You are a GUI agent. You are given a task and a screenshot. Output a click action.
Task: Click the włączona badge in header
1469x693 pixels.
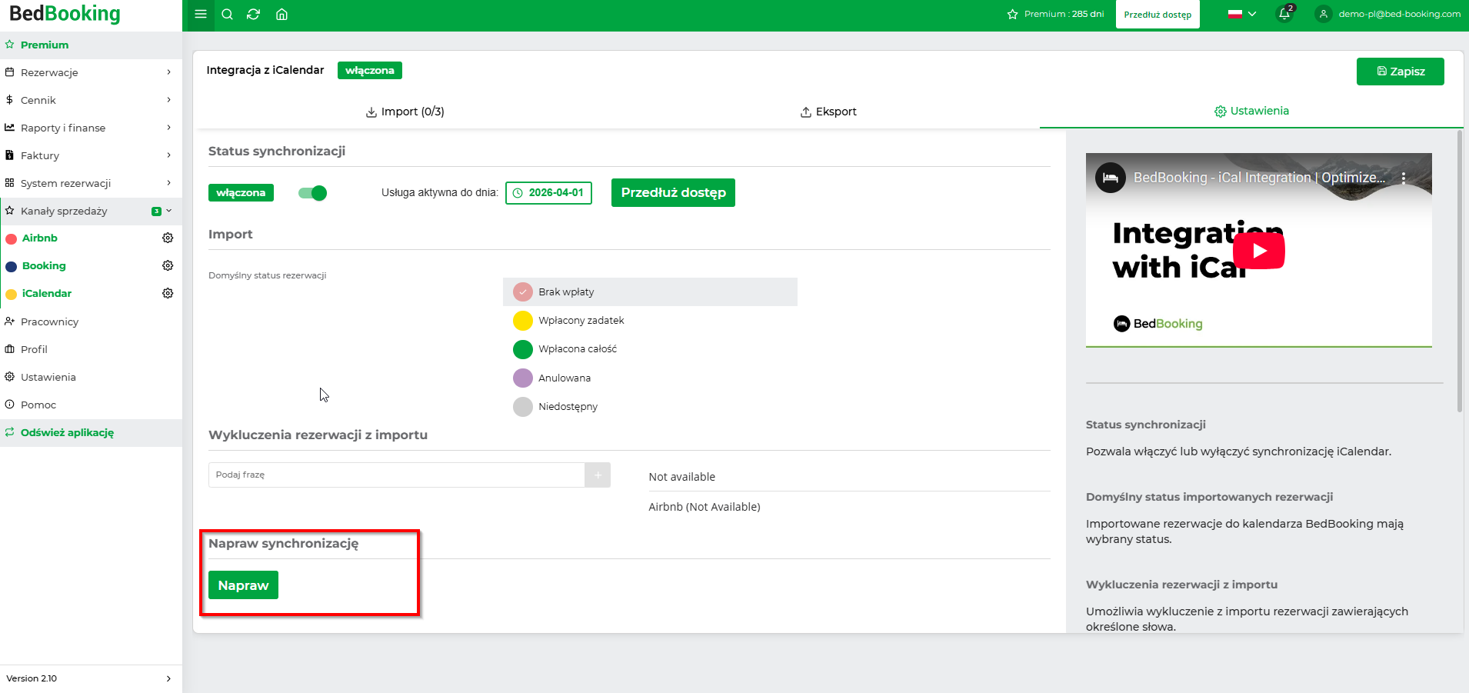point(369,70)
